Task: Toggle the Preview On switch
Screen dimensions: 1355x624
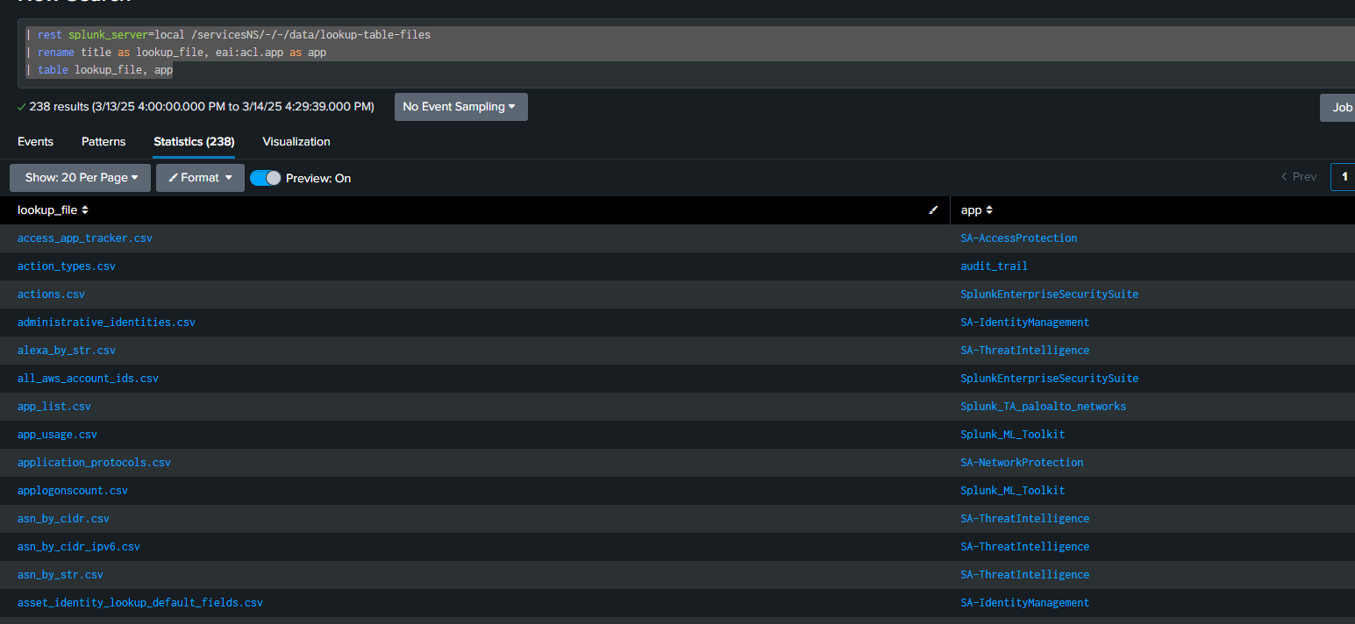Action: [x=265, y=178]
